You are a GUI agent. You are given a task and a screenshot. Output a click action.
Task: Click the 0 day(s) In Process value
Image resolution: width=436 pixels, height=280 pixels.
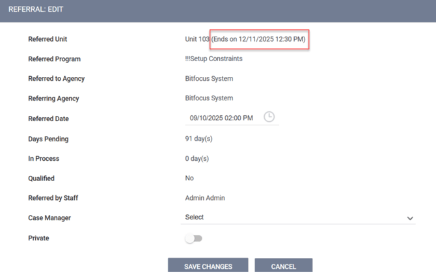pyautogui.click(x=197, y=158)
